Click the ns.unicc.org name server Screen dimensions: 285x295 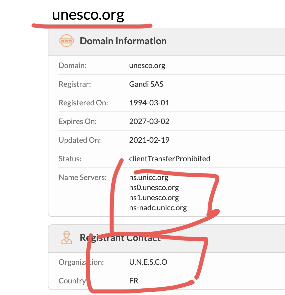coord(149,178)
